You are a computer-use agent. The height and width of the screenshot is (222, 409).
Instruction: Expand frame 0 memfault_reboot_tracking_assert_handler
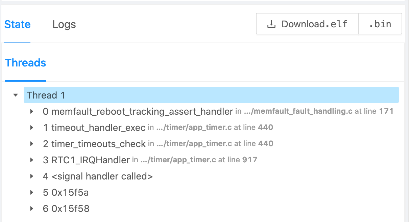coord(32,111)
